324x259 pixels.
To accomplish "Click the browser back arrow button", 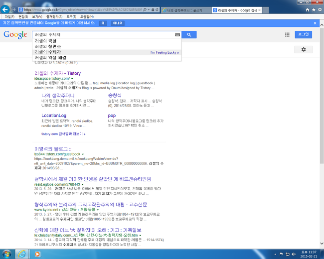I will coord(5,9).
